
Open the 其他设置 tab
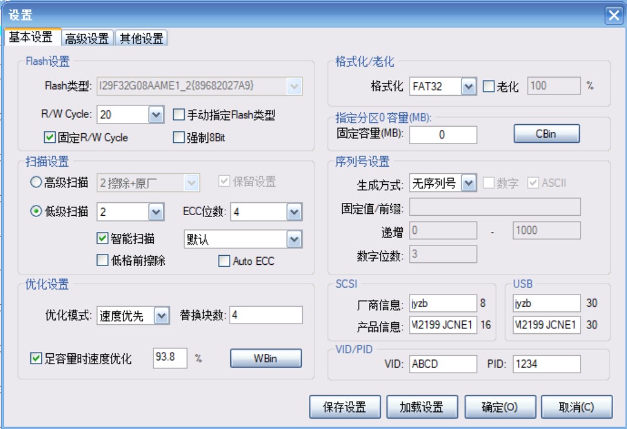pos(141,39)
